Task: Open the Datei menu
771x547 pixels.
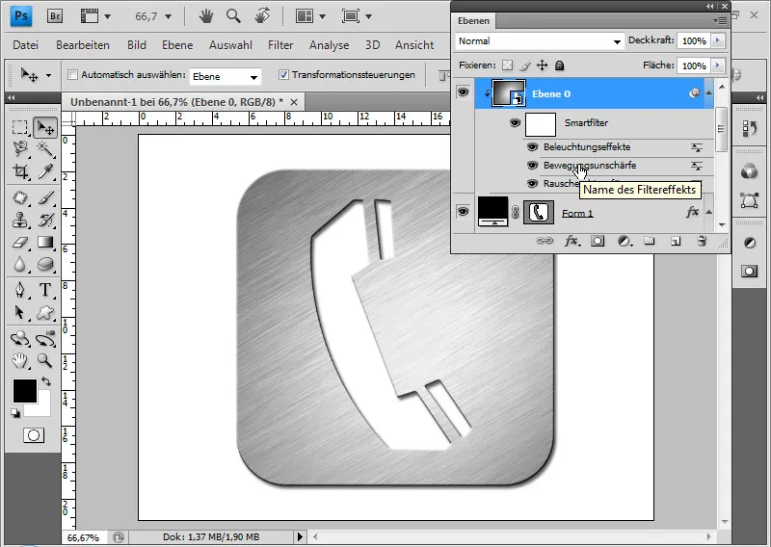Action: coord(26,45)
